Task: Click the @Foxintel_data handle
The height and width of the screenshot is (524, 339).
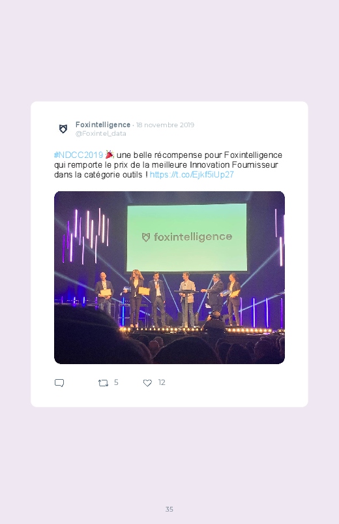Action: [x=101, y=133]
